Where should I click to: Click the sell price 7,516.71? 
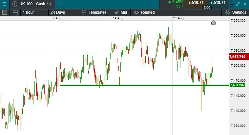click(x=196, y=3)
